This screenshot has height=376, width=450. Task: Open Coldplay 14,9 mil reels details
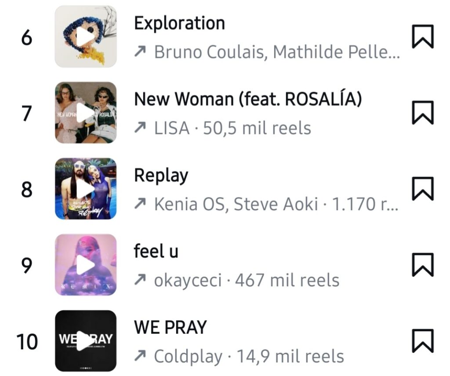coord(249,357)
